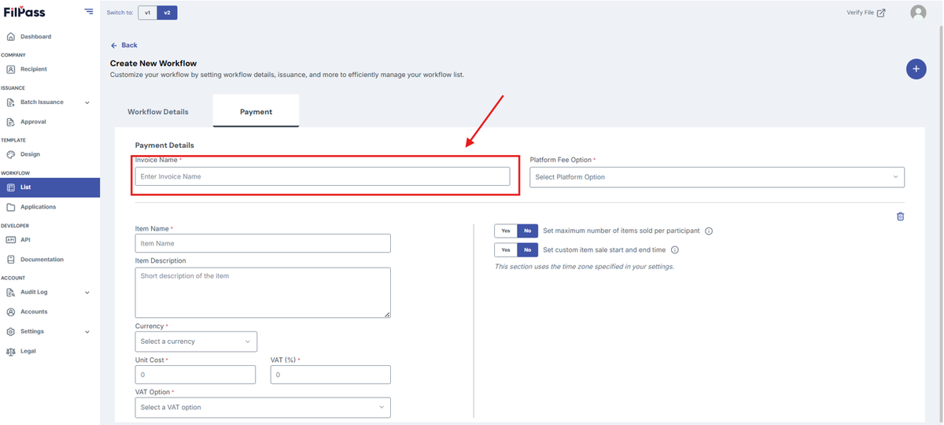Click the blue plus add button
Image resolution: width=944 pixels, height=425 pixels.
click(x=916, y=69)
